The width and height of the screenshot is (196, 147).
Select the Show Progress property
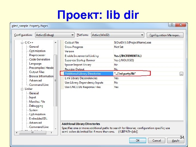(74, 47)
